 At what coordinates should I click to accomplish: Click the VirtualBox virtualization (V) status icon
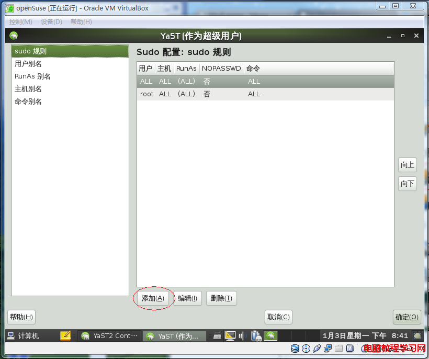[x=349, y=349]
